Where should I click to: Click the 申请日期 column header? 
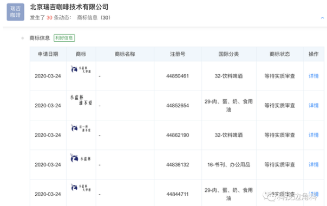[48, 54]
